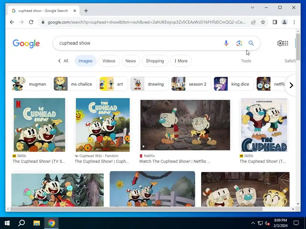Click the muted volume tray icon
The image size is (306, 229).
(267, 223)
